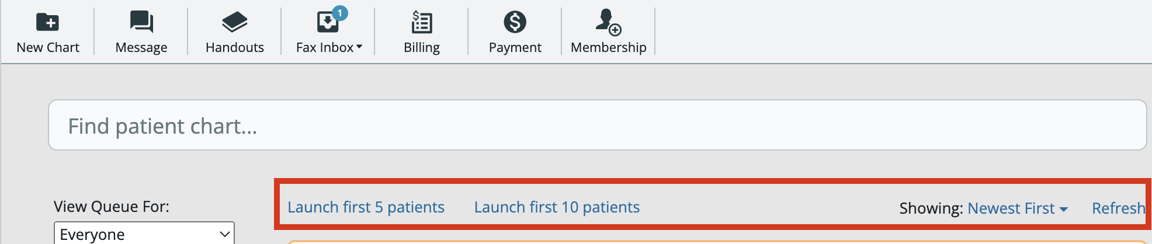Click Launch first 10 patients link
The height and width of the screenshot is (244, 1152).
coord(557,207)
